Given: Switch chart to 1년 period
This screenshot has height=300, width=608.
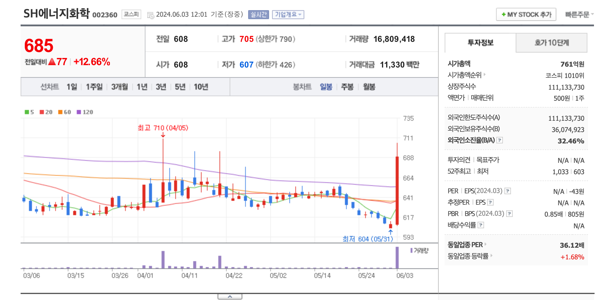Looking at the screenshot, I should click(x=142, y=87).
